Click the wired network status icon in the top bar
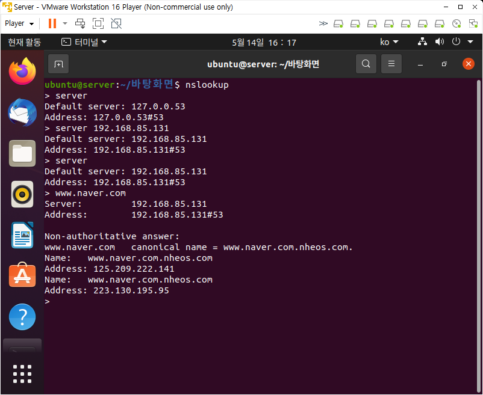This screenshot has height=395, width=483. click(x=422, y=42)
